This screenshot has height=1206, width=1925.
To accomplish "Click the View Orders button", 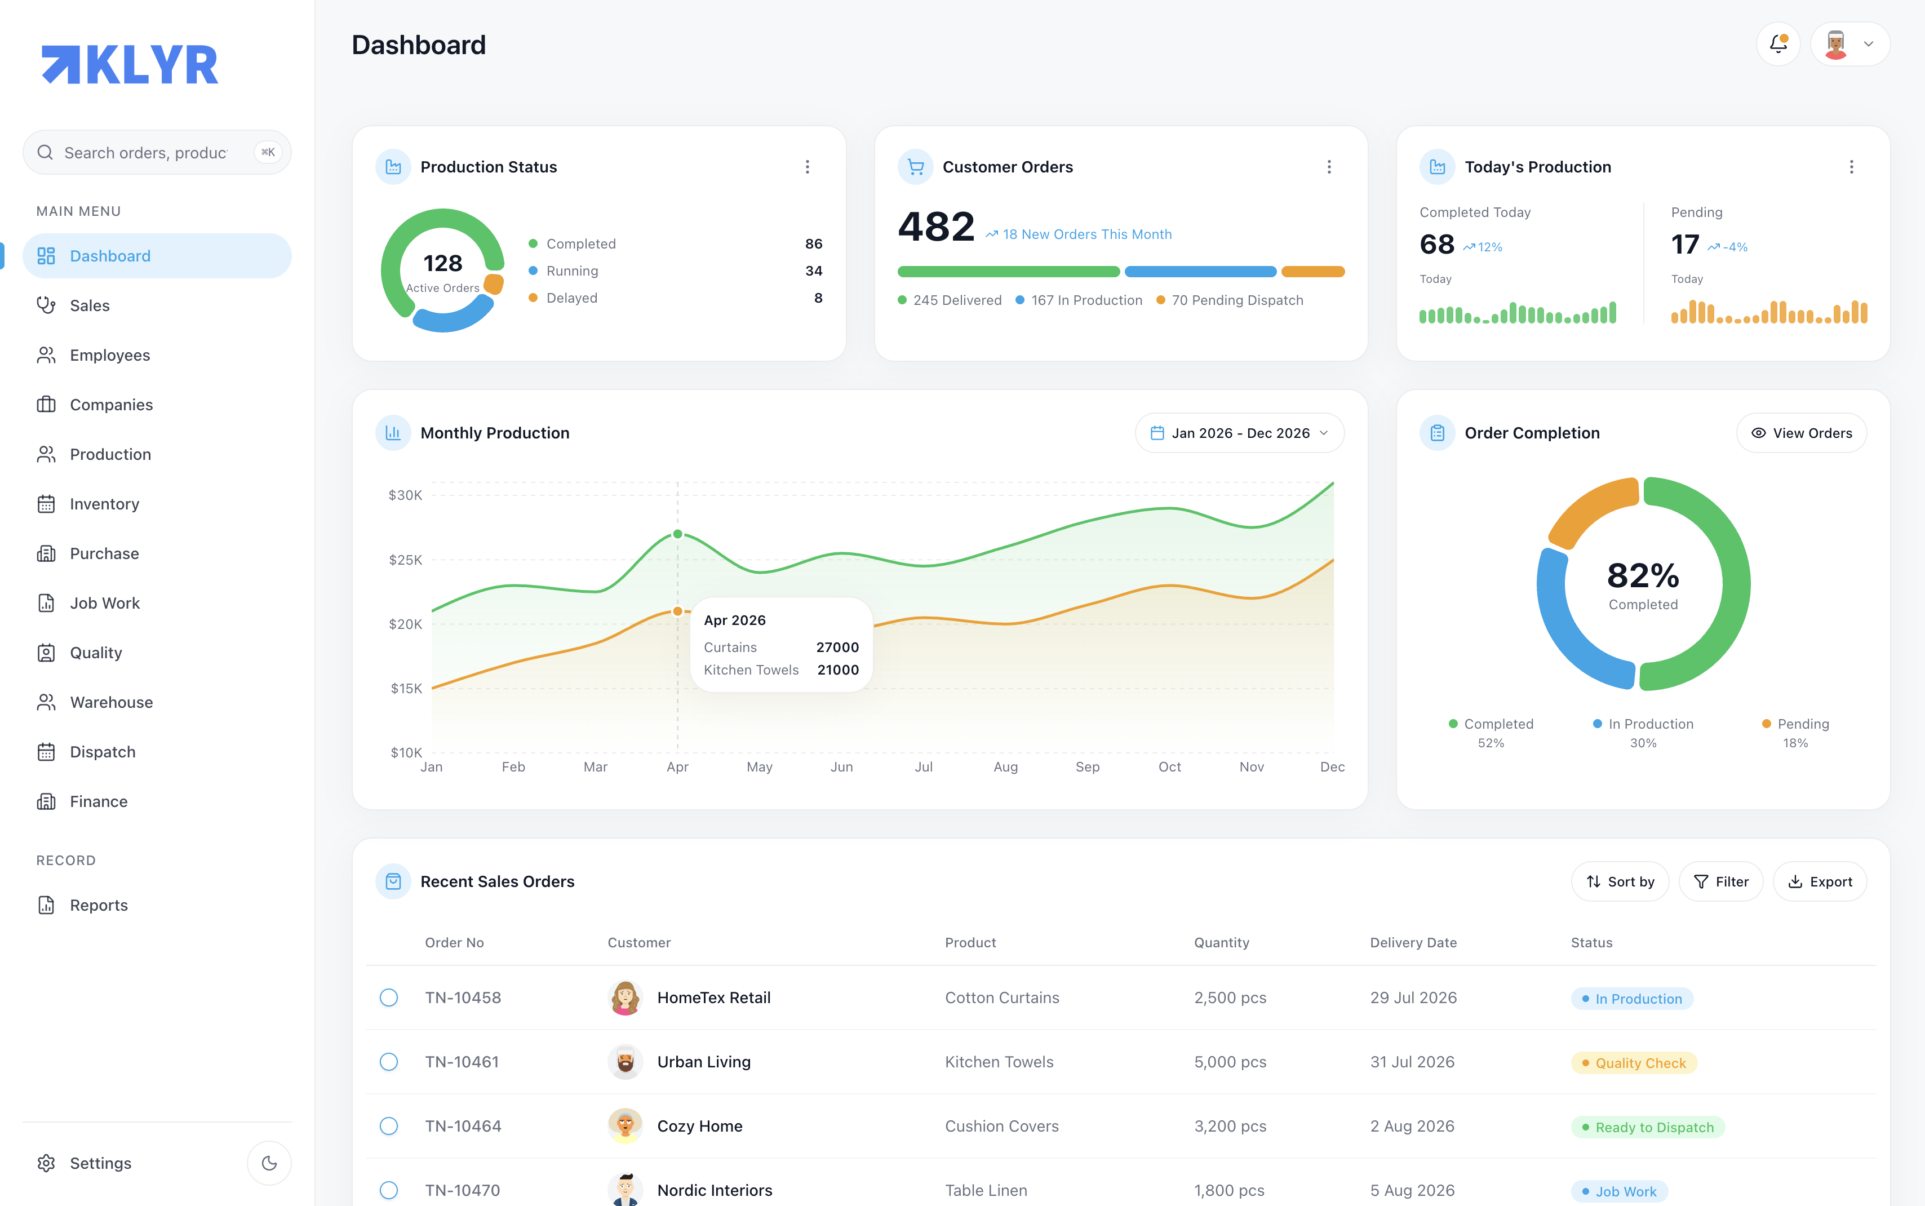I will 1802,433.
